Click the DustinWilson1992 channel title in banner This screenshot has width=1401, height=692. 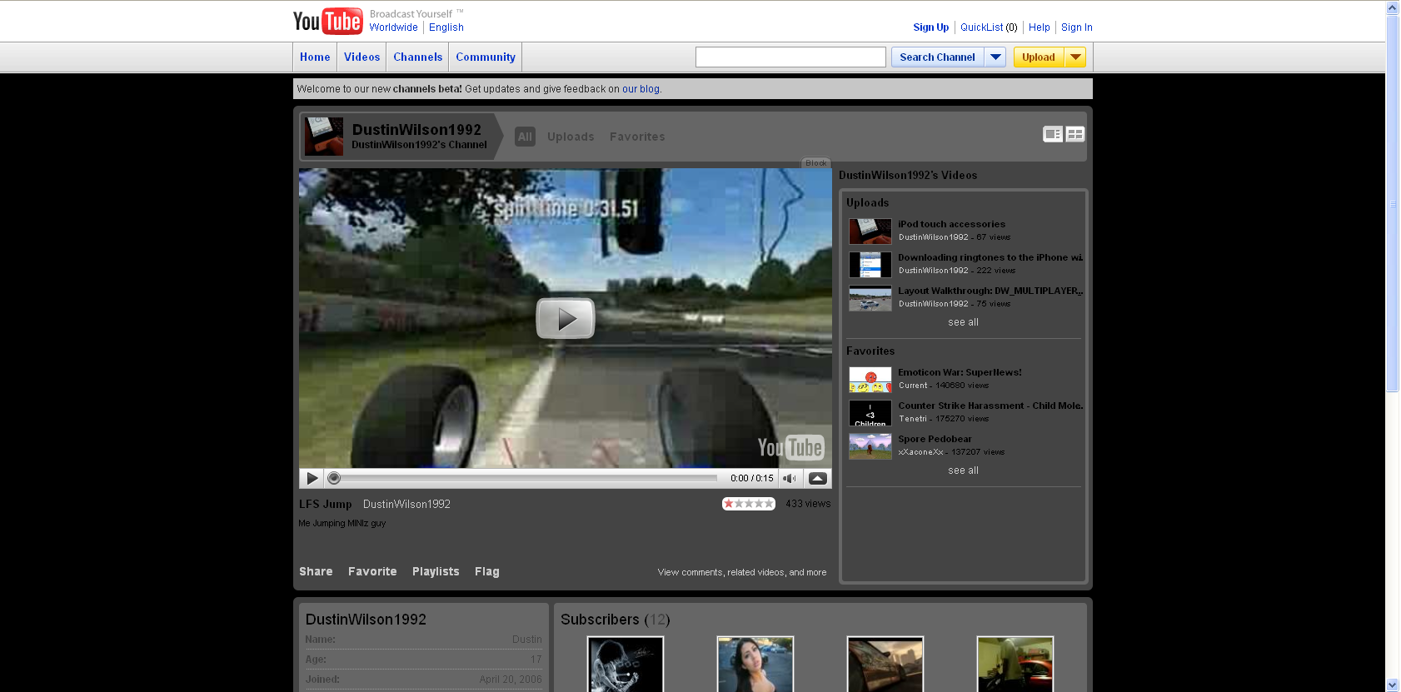click(416, 129)
